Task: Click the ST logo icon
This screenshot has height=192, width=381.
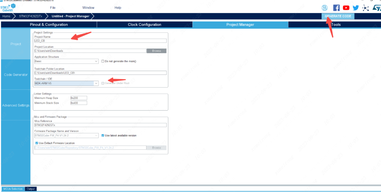Action: tap(376, 8)
